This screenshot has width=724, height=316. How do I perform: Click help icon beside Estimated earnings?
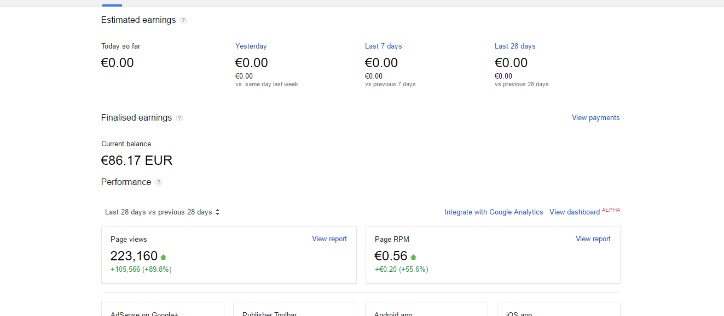(x=183, y=20)
